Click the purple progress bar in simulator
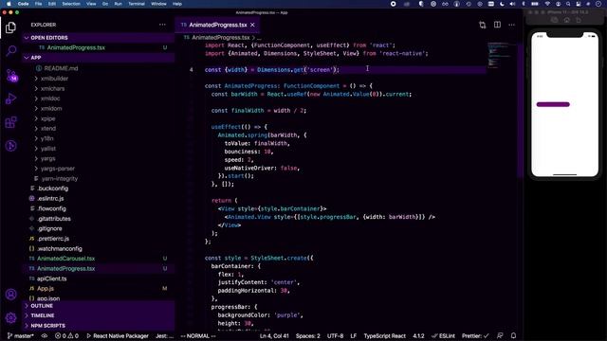 tap(553, 104)
